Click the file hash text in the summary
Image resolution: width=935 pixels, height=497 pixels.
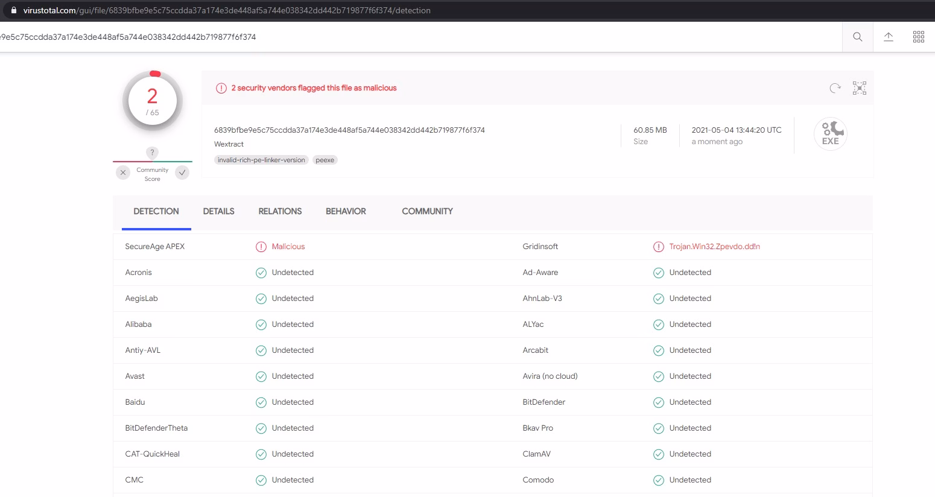click(x=349, y=130)
